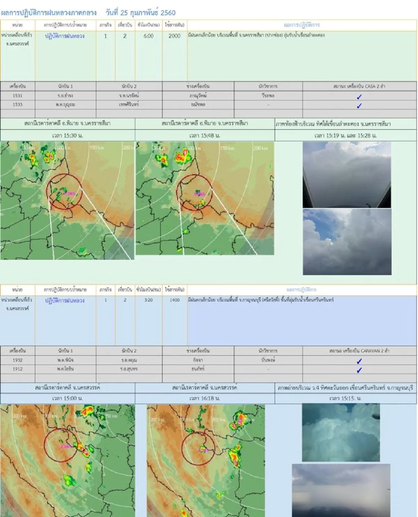Click the researcher name "ปิ่นพงษ์"
Screen dimensions: 418x517
(x=268, y=360)
